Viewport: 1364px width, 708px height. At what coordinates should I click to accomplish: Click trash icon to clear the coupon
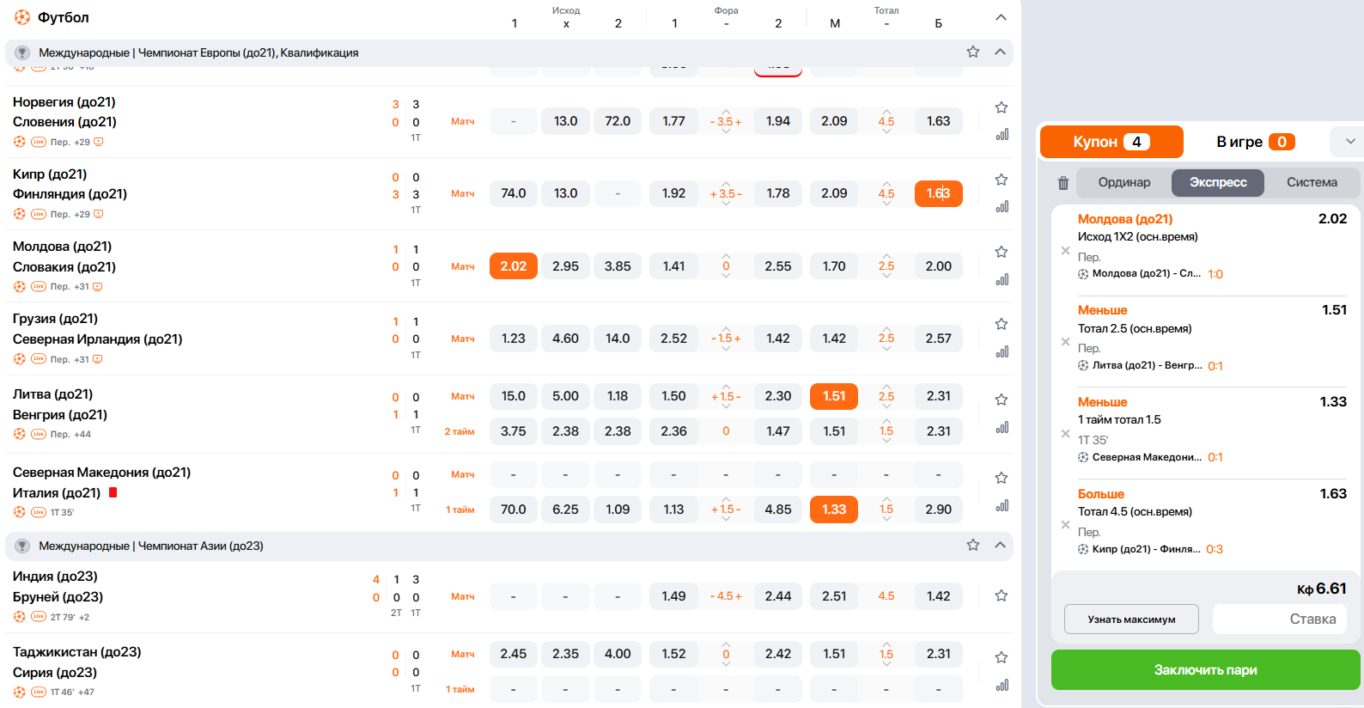pos(1063,183)
